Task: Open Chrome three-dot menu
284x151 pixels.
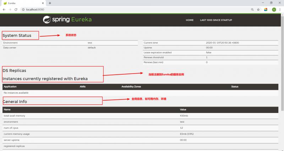Action: pyautogui.click(x=280, y=10)
